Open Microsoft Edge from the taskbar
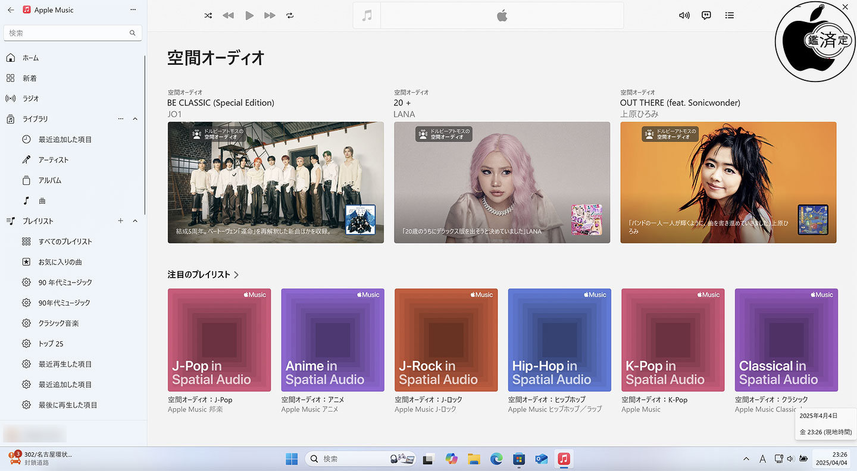 496,459
